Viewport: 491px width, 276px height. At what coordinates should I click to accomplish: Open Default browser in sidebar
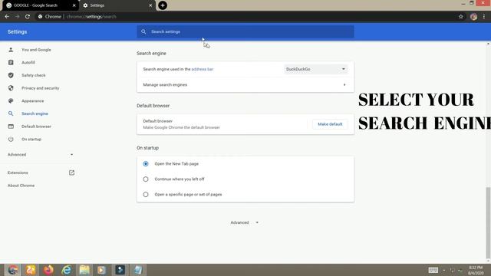tap(36, 127)
